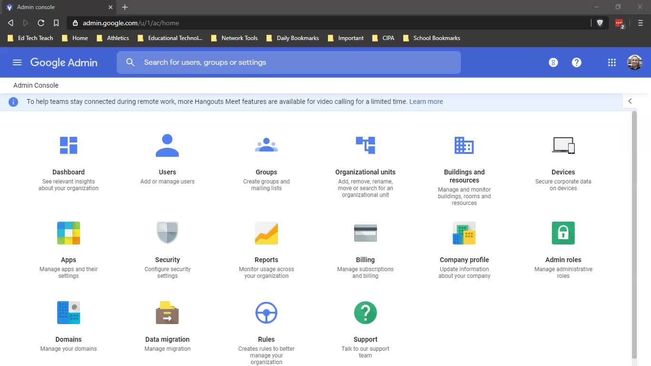Open the Important bookmark folder

pos(346,38)
